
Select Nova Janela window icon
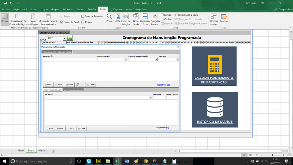click(136, 17)
